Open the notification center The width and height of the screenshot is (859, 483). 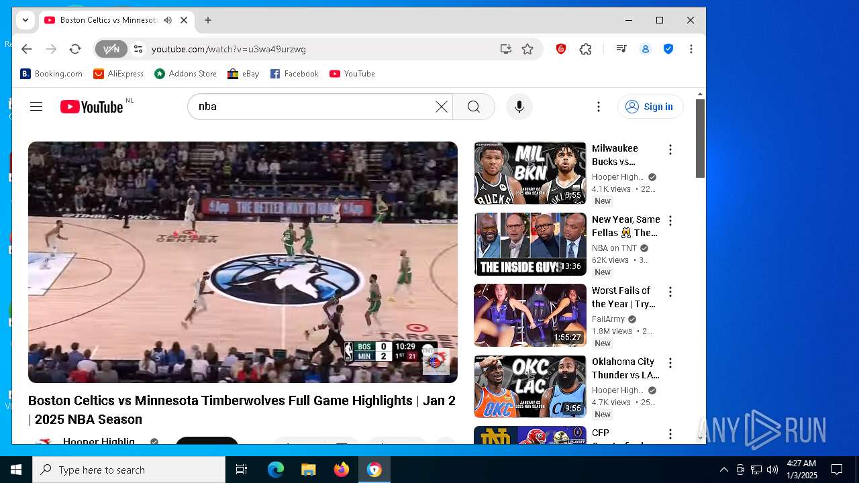[837, 470]
